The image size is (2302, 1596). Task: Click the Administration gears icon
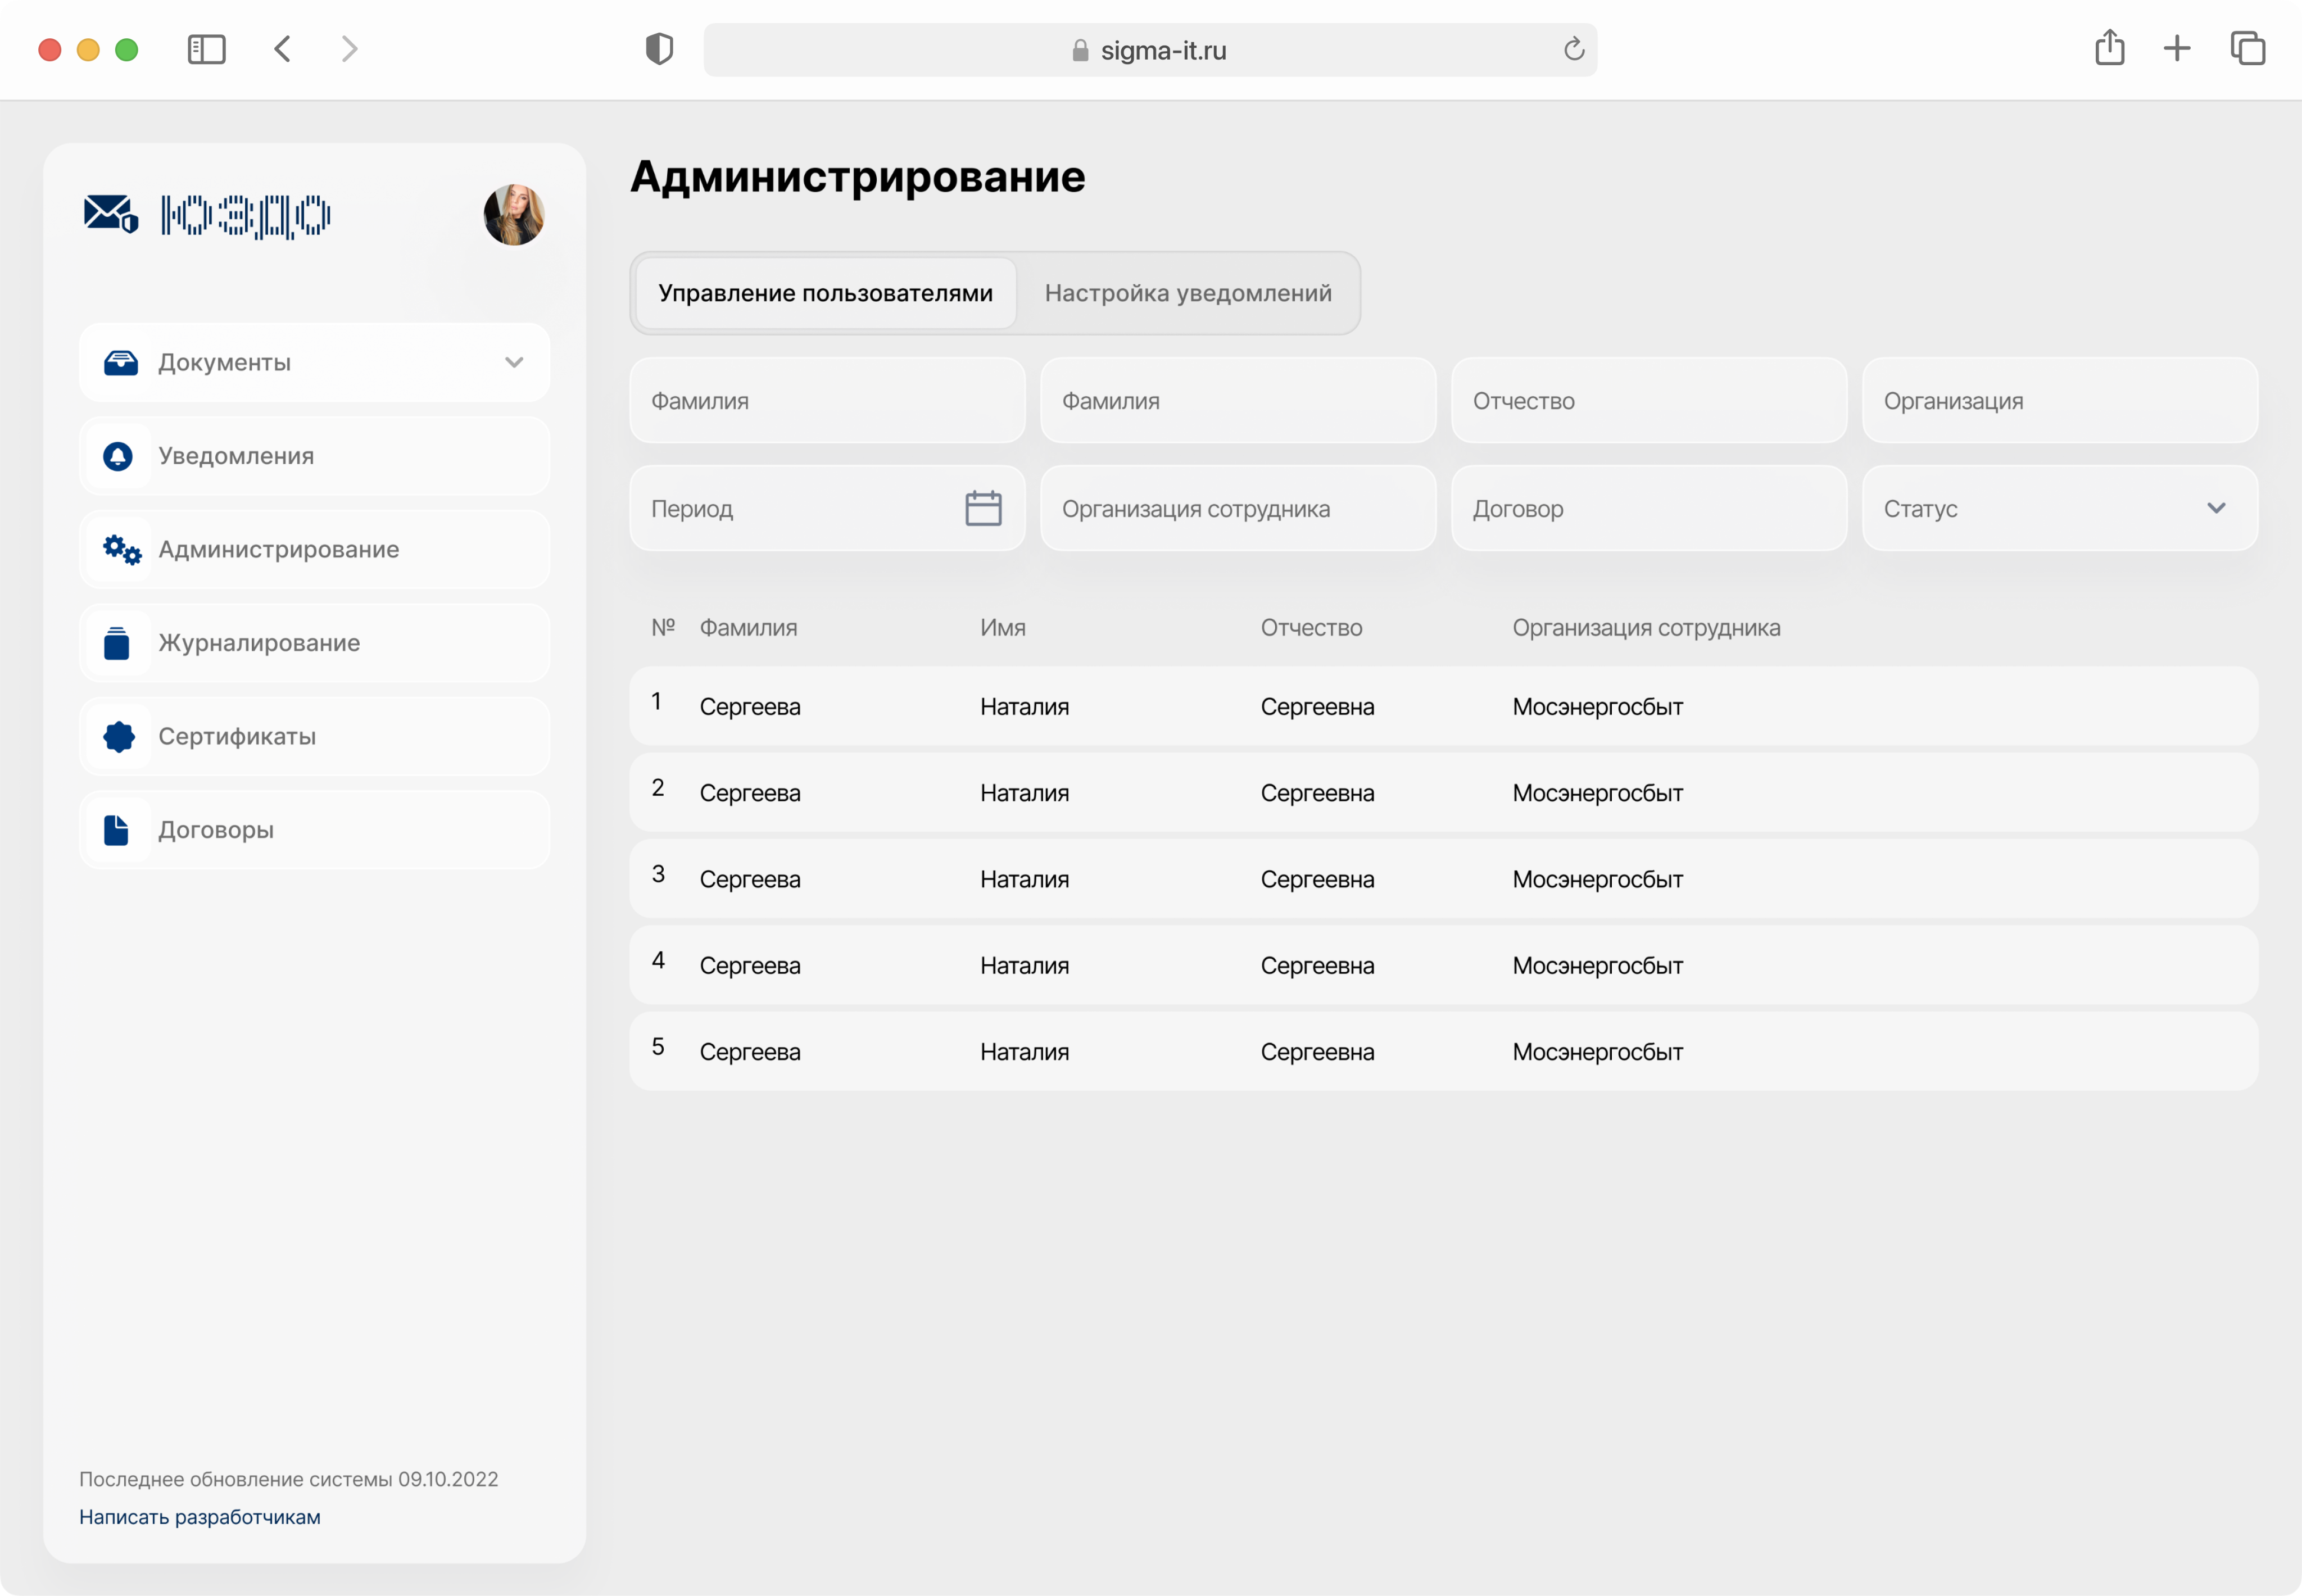tap(121, 549)
